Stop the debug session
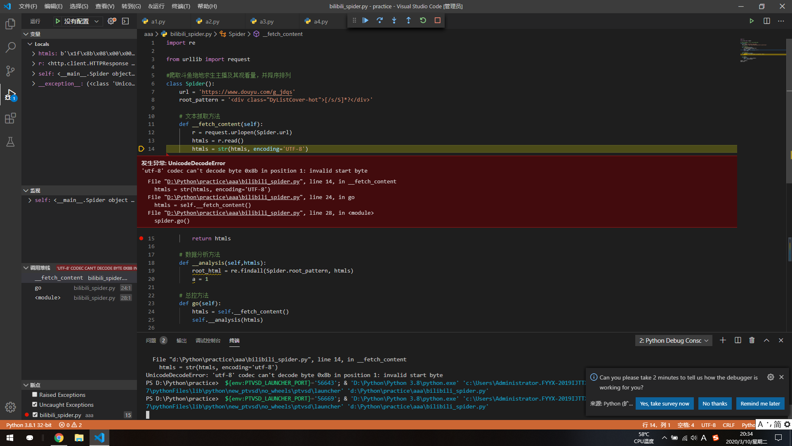The height and width of the screenshot is (446, 792). 437,20
